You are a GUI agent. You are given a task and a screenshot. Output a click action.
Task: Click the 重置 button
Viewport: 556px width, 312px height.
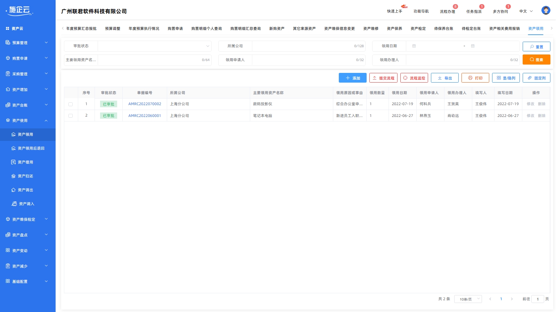(536, 47)
